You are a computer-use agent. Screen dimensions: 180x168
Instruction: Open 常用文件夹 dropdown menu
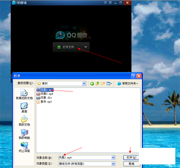pyautogui.click(x=128, y=84)
